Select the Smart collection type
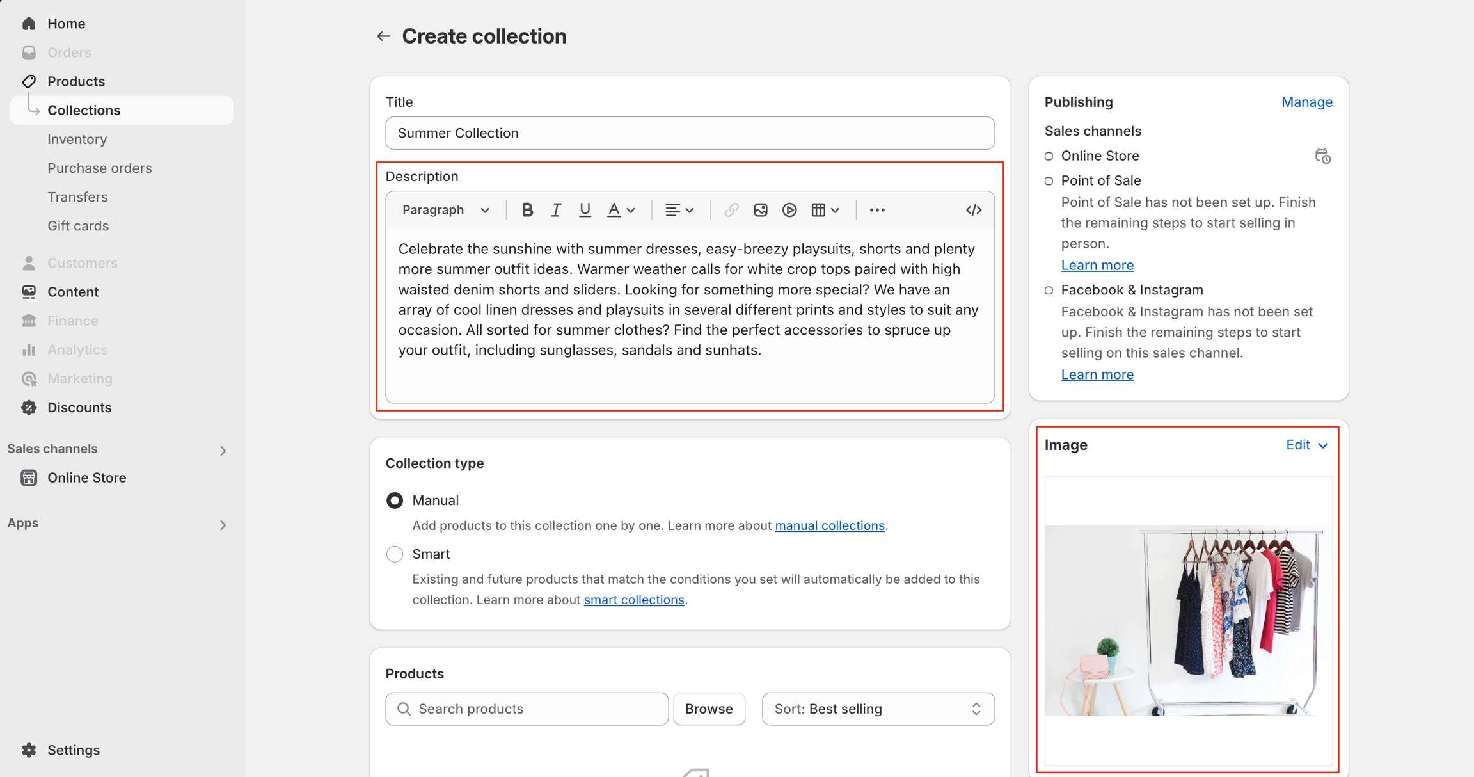 pos(395,554)
